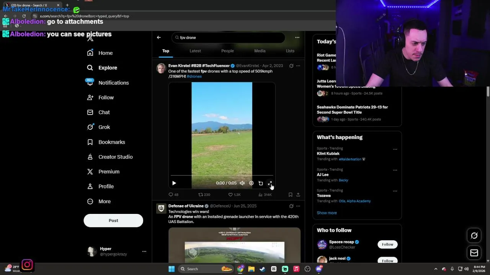The width and height of the screenshot is (490, 275).
Task: Open options for Tozawa trend
Action: [395, 191]
